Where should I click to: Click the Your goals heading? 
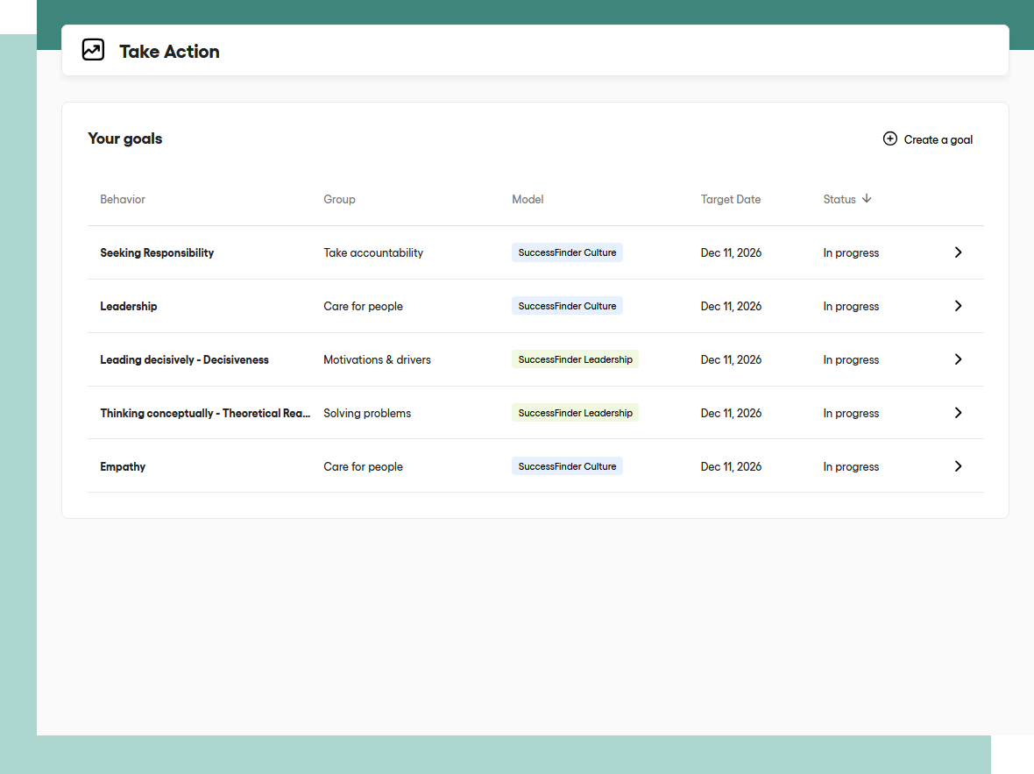point(125,138)
